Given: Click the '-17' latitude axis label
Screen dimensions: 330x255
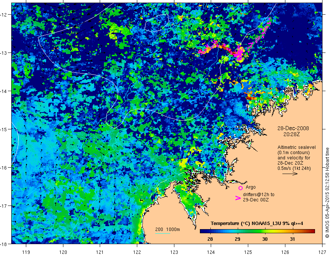Looking at the screenshot, I should point(4,206).
